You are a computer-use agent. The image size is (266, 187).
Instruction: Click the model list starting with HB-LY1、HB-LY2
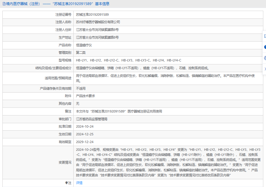[x=129, y=60]
